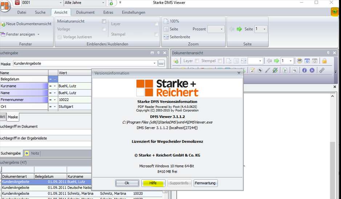341x199 pixels.
Task: Click the Firmennummer value field 10022
Action: 74,100
